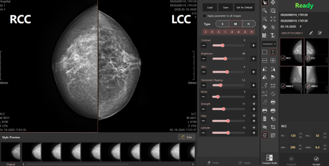Click the trash delete icon
This screenshot has height=166, width=329.
[265, 119]
